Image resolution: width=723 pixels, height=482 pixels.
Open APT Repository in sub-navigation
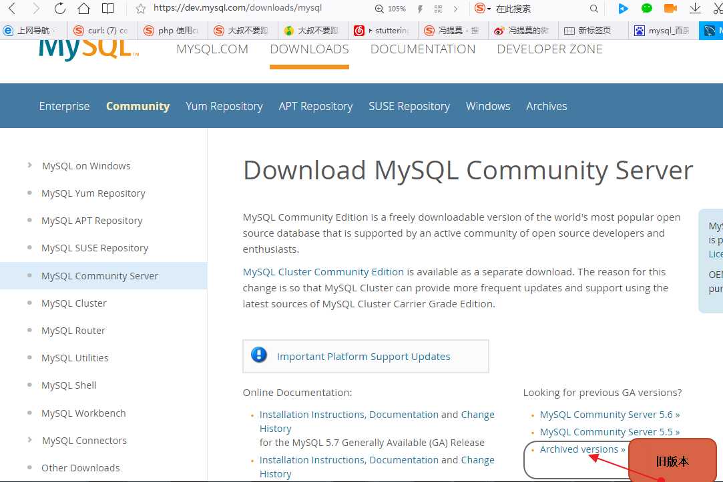[315, 107]
